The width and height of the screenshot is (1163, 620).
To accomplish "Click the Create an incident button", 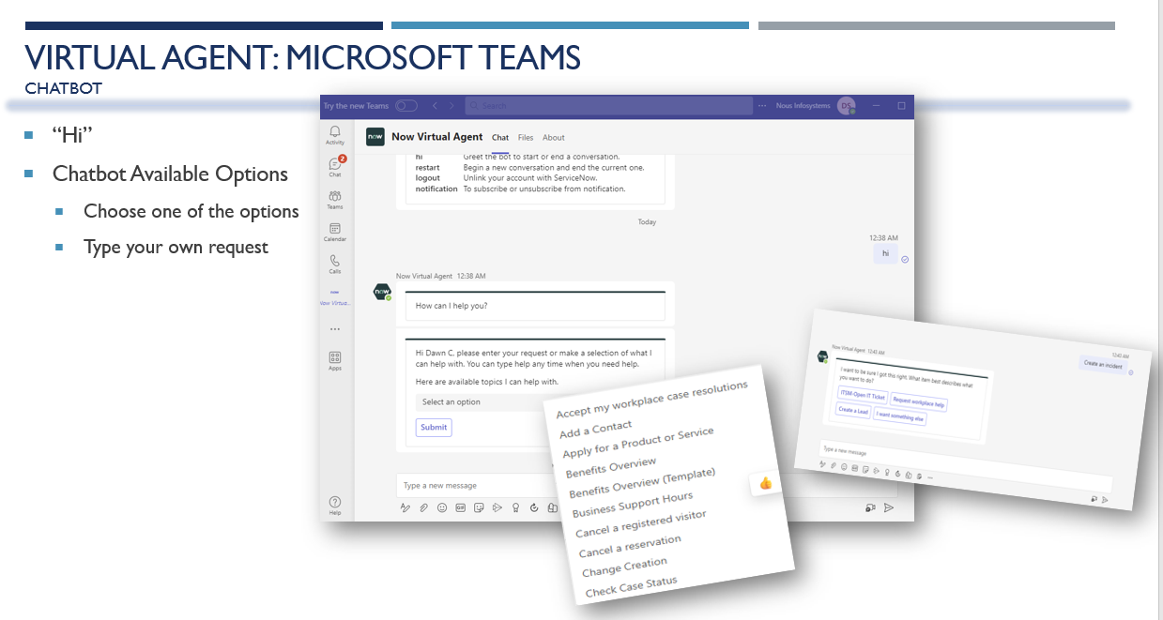I will click(1102, 365).
